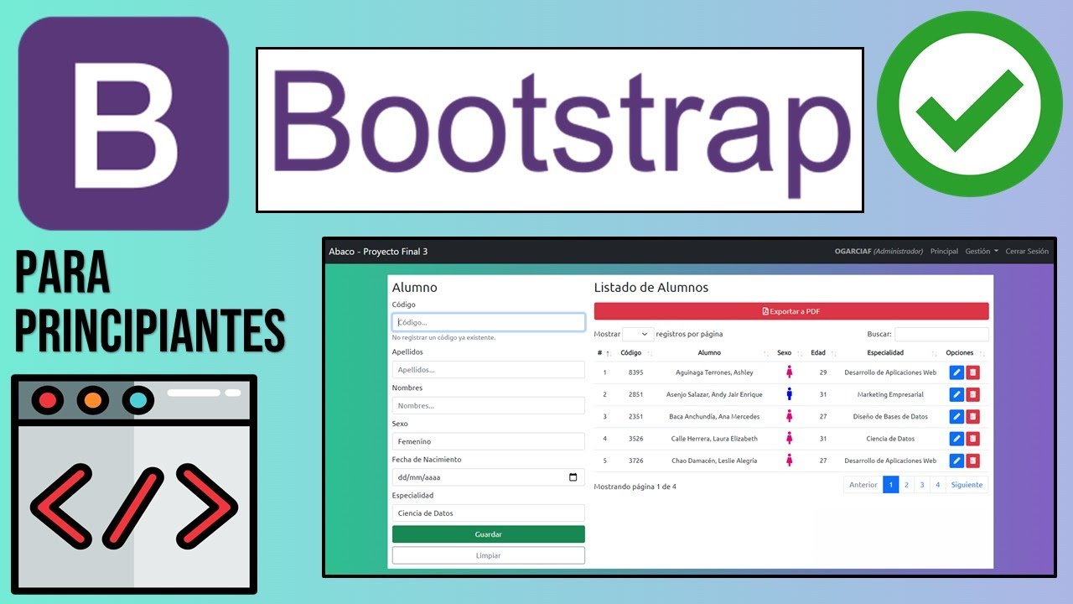Sort the table by Sexo column
Viewport: 1073px width, 604px height.
789,353
